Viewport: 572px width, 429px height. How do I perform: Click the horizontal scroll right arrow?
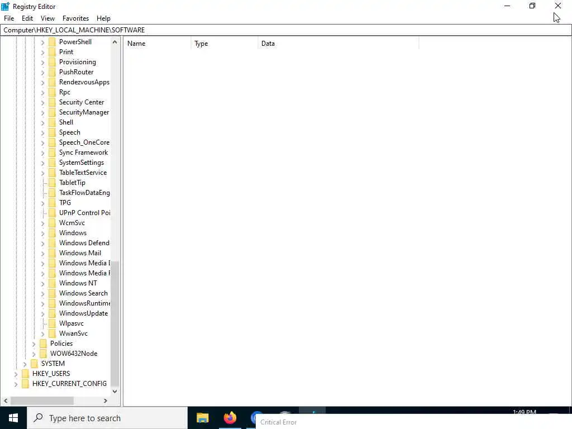click(106, 401)
